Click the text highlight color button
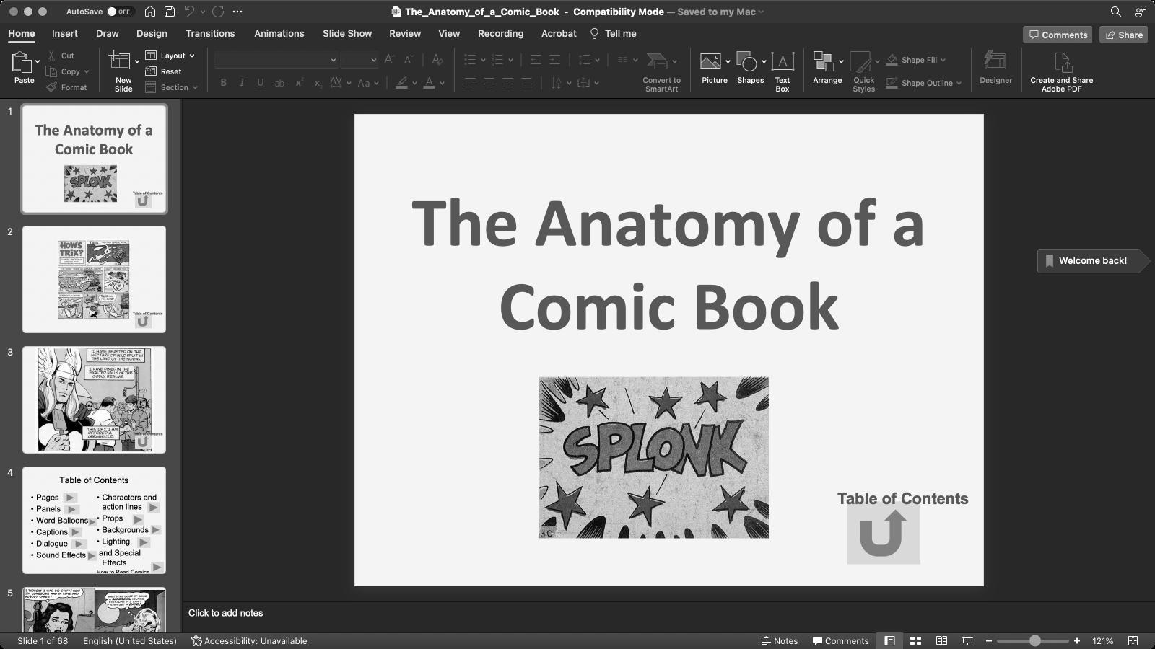 tap(402, 83)
